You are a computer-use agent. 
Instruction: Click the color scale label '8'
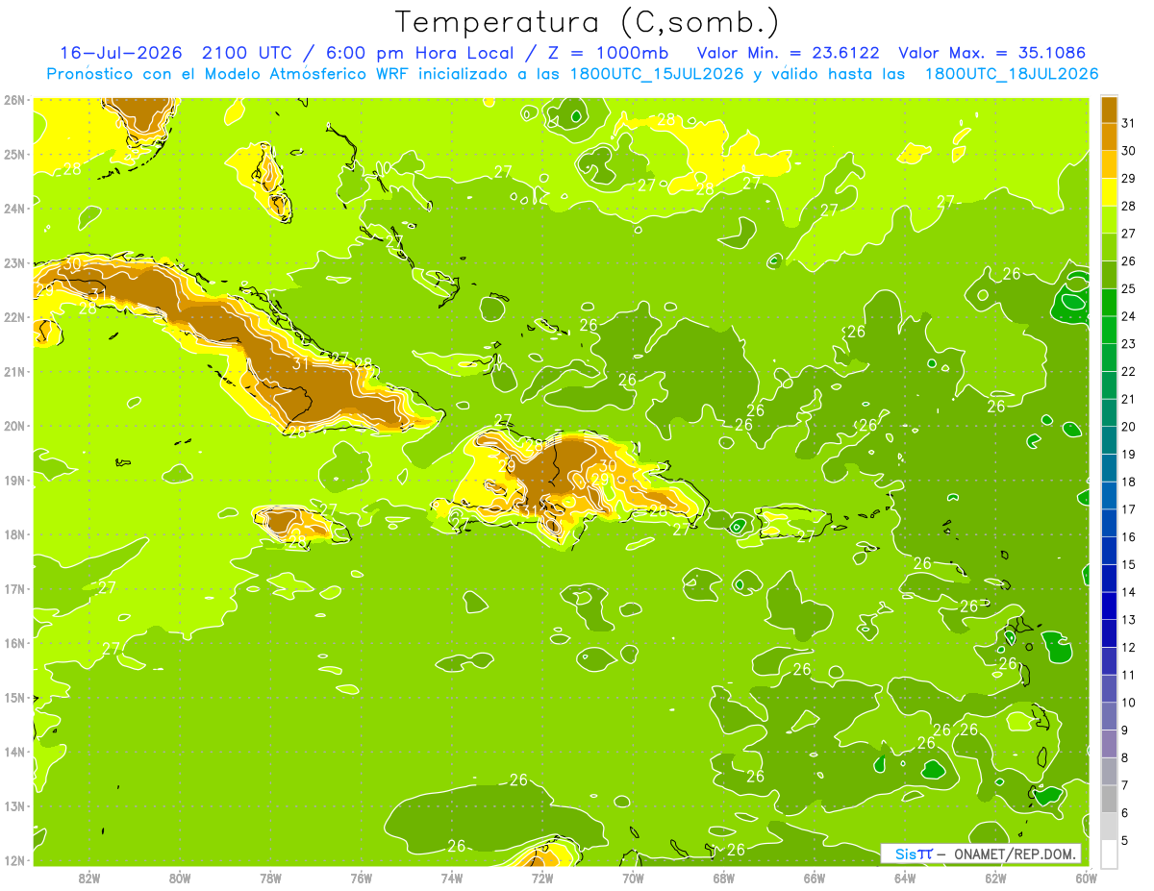tap(1125, 758)
